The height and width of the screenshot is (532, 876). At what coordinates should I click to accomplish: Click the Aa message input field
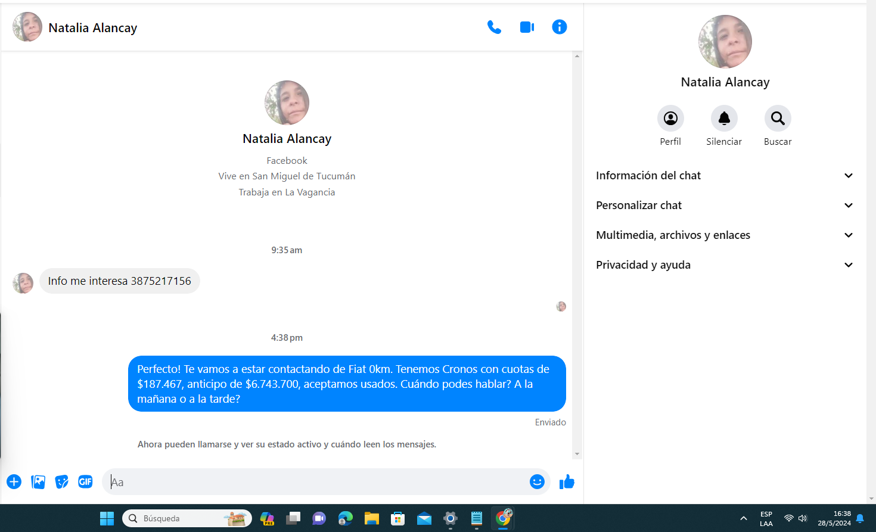tap(316, 482)
